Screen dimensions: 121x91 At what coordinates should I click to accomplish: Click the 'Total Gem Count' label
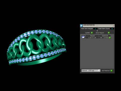tap(104, 29)
